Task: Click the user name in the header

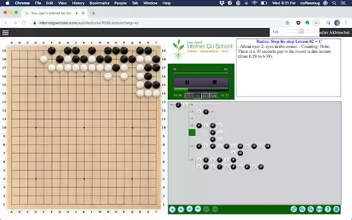Action: [334, 32]
